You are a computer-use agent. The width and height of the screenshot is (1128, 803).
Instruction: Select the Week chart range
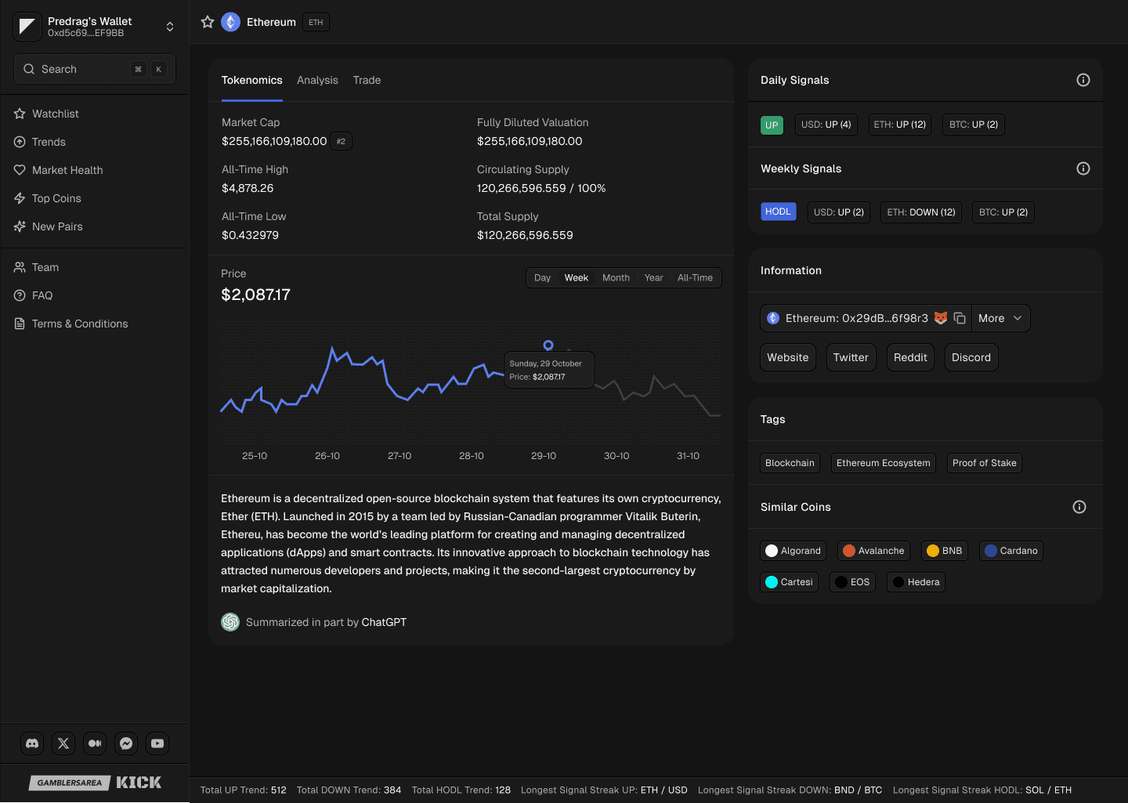point(576,278)
